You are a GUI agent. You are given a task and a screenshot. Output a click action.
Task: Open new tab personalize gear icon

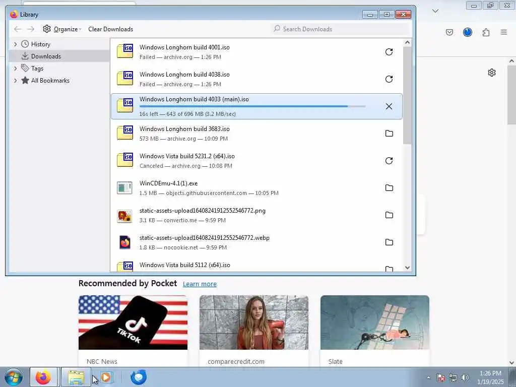(492, 73)
